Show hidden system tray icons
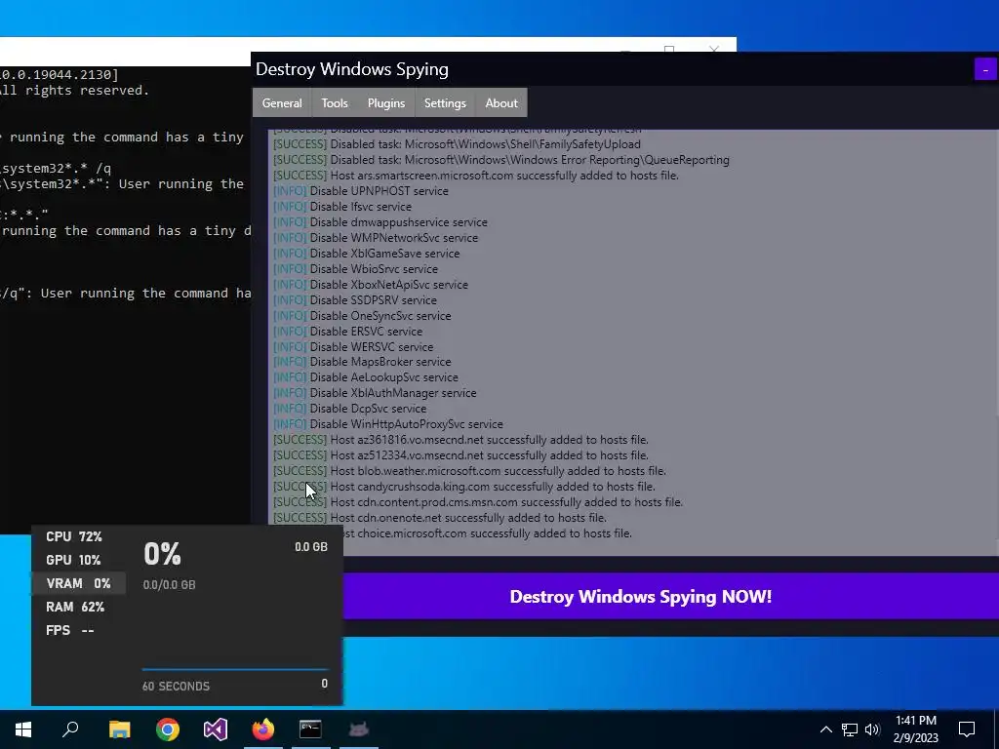 click(825, 729)
